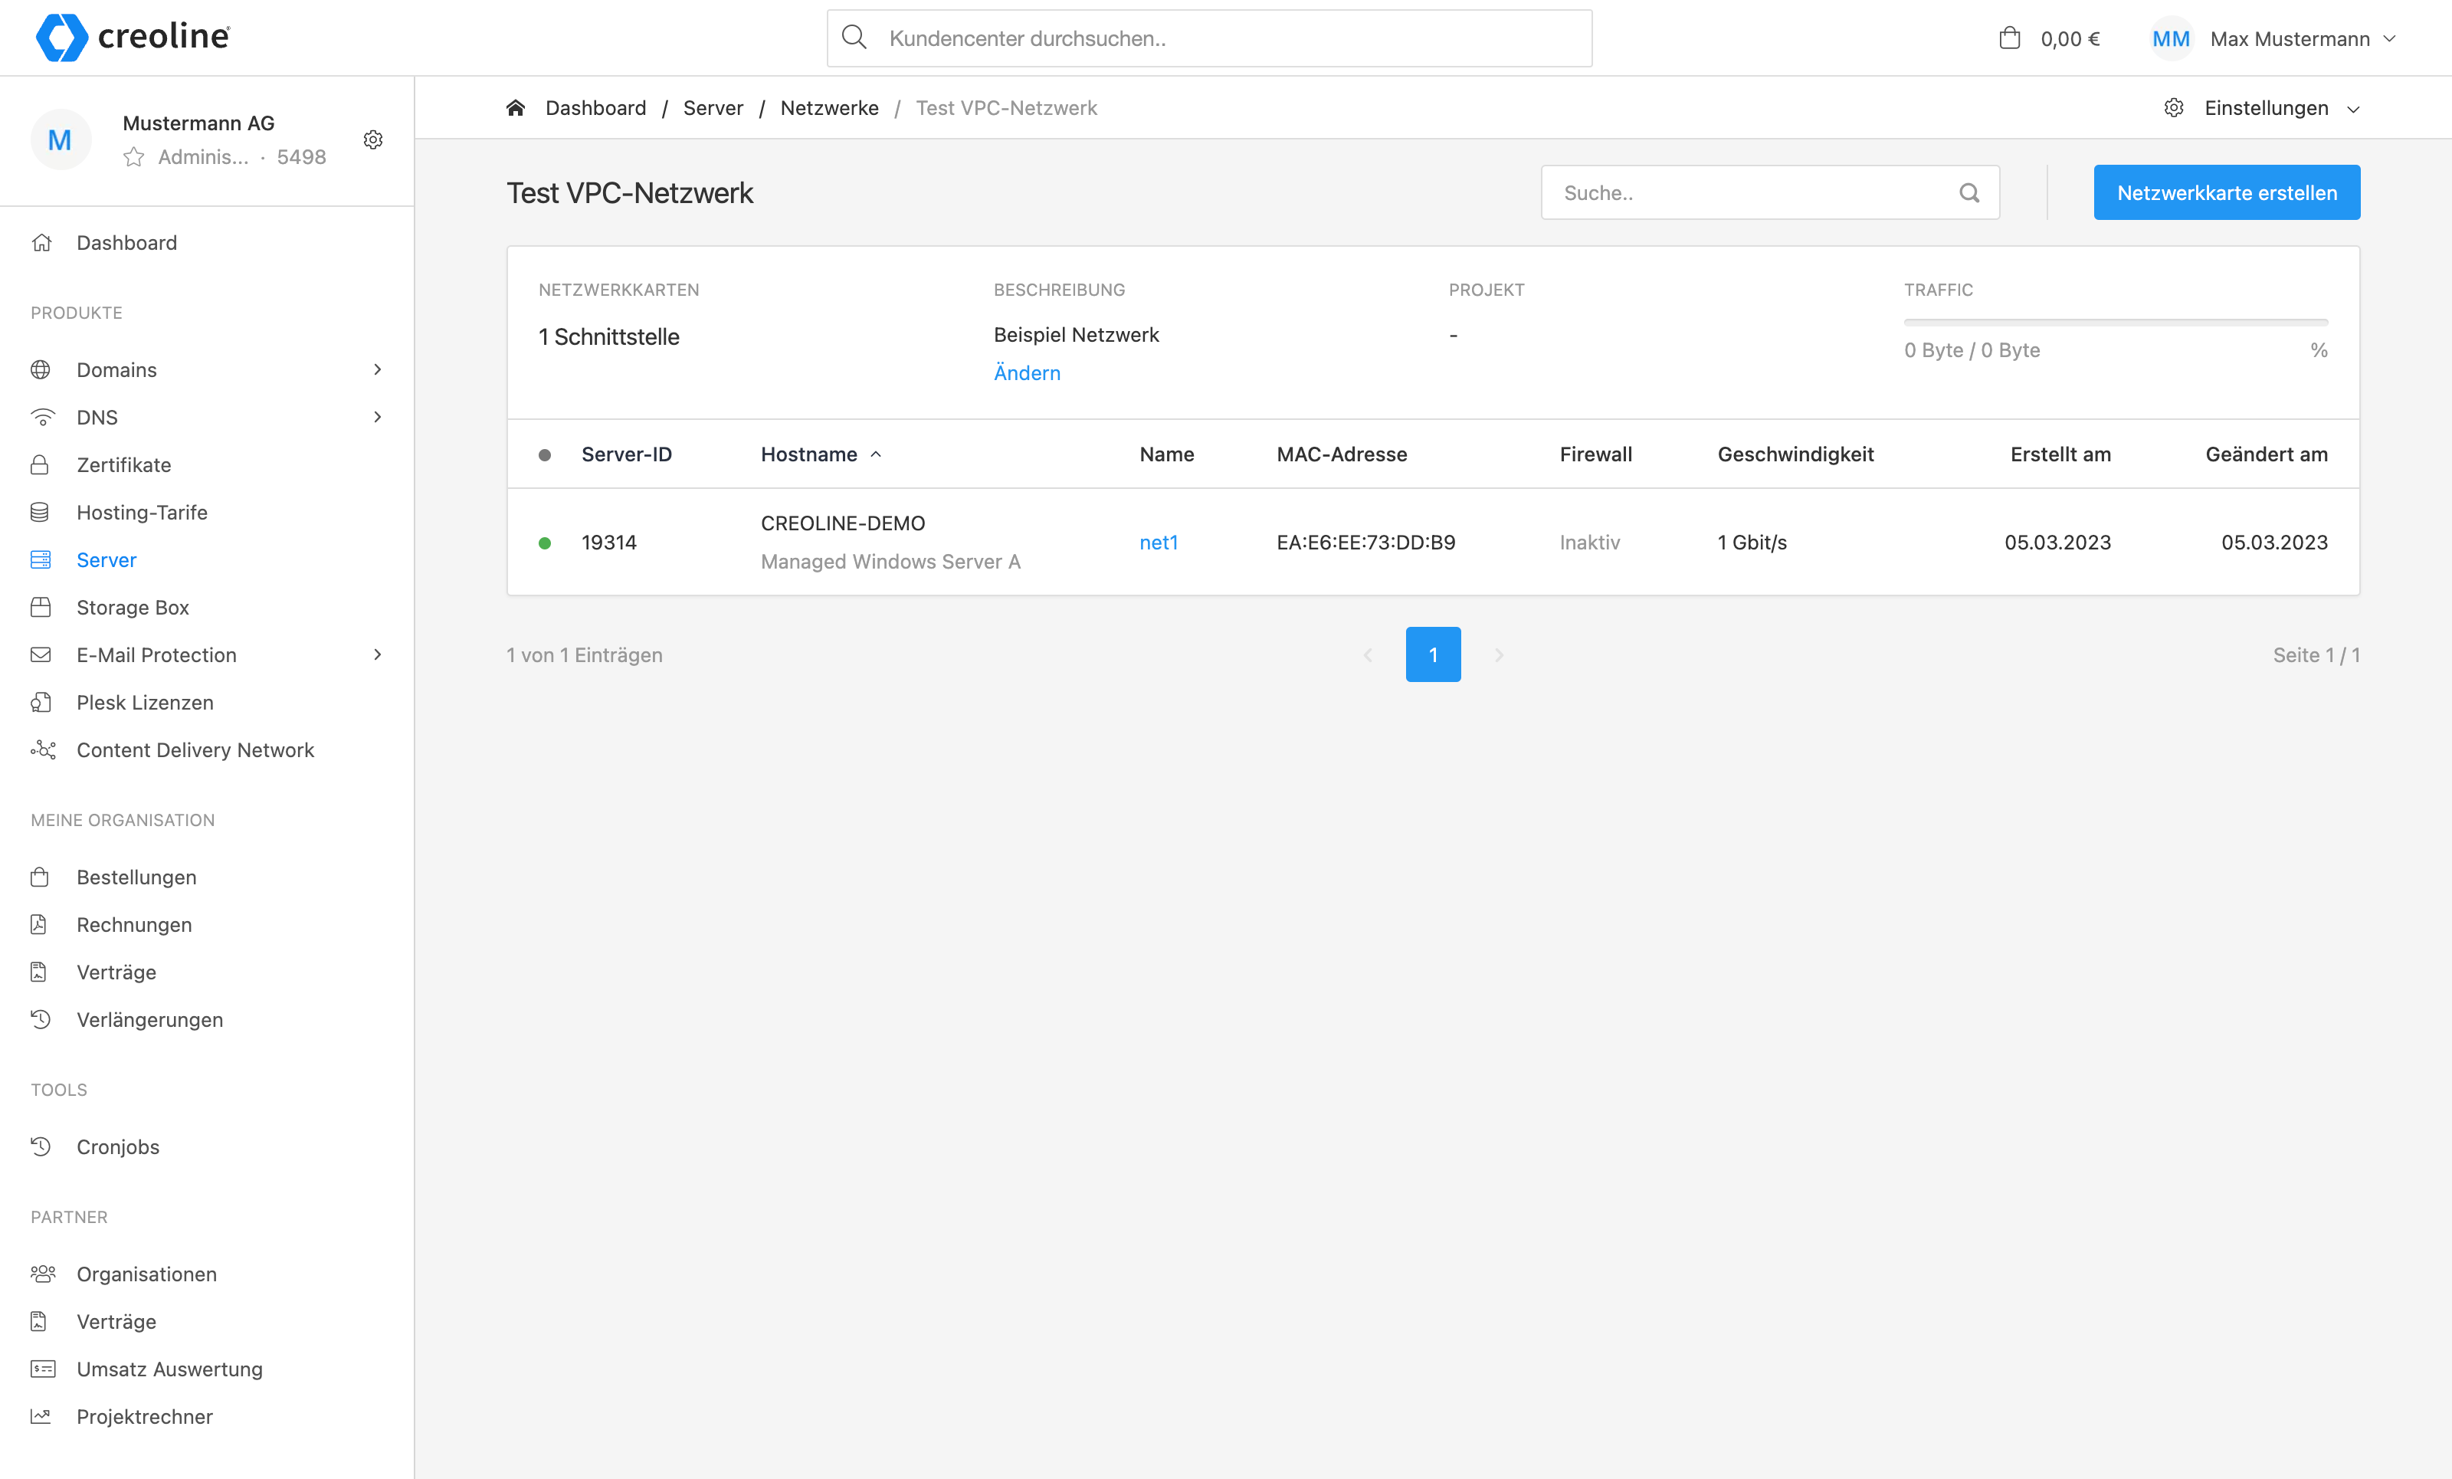The height and width of the screenshot is (1479, 2452).
Task: Click the Storage Box icon
Action: pyautogui.click(x=41, y=607)
